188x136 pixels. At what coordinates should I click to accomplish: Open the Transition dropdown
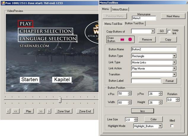(x=174, y=74)
